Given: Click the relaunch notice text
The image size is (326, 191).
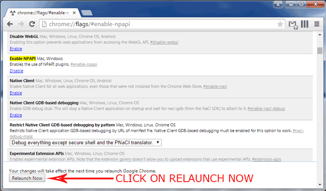Looking at the screenshot, I should point(82,171).
